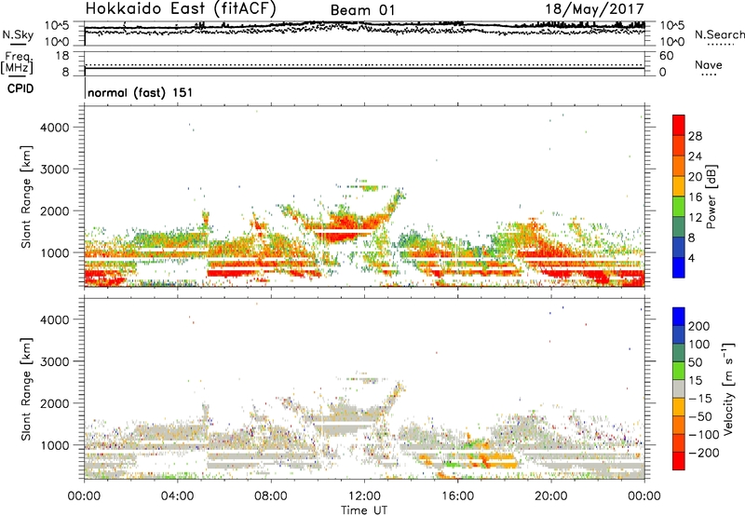Viewport: 745px width, 516px height.
Task: Click the 'Power [dB]' colorbar title
Action: click(711, 197)
